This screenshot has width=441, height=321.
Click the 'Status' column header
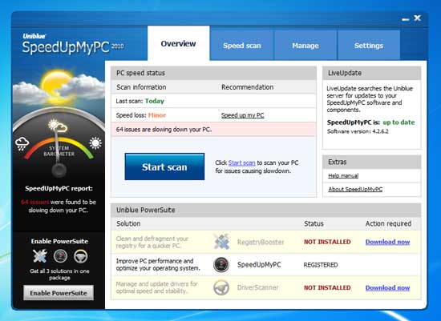point(314,224)
